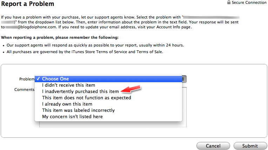Click the "Report a Problem" heading
Viewport: 268px width, 150px height.
click(27, 4)
